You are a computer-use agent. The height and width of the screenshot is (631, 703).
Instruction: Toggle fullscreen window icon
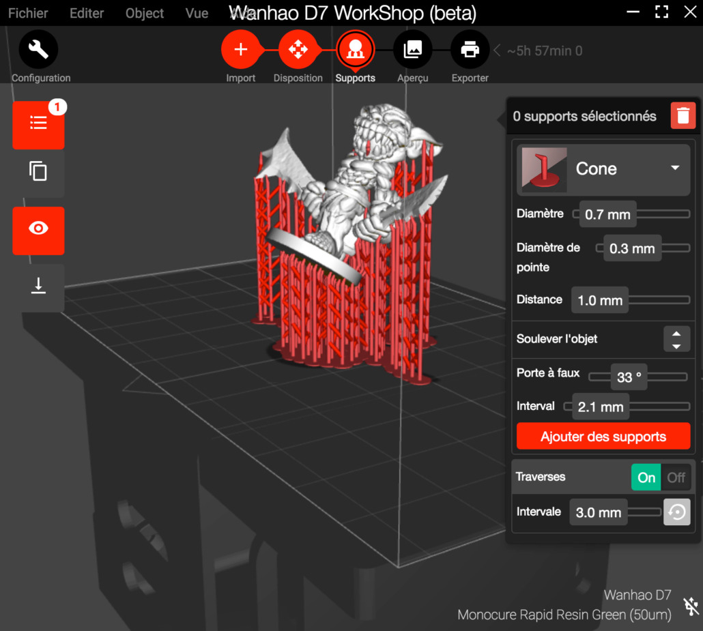[661, 12]
